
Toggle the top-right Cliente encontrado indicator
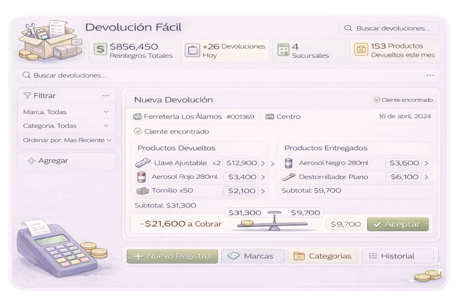(377, 100)
